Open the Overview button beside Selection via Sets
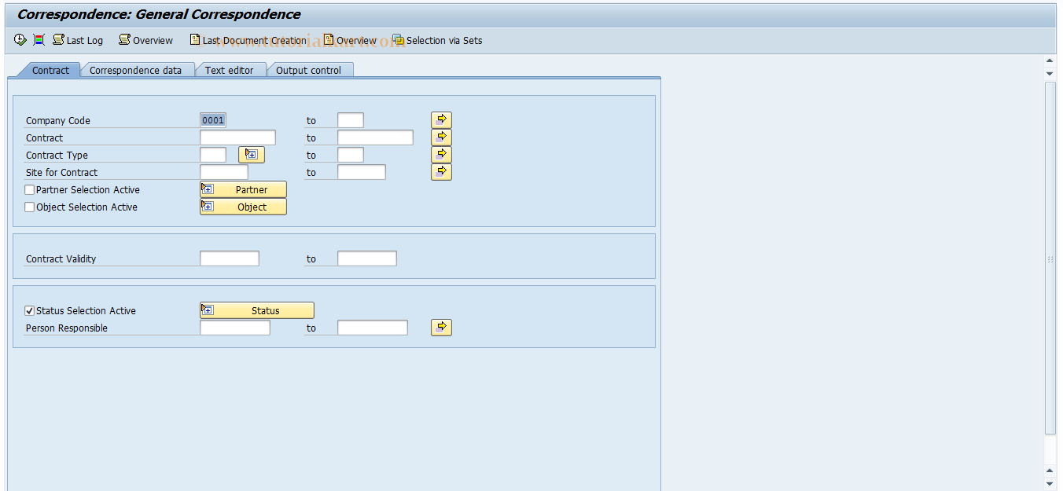This screenshot has width=1063, height=491. click(350, 40)
